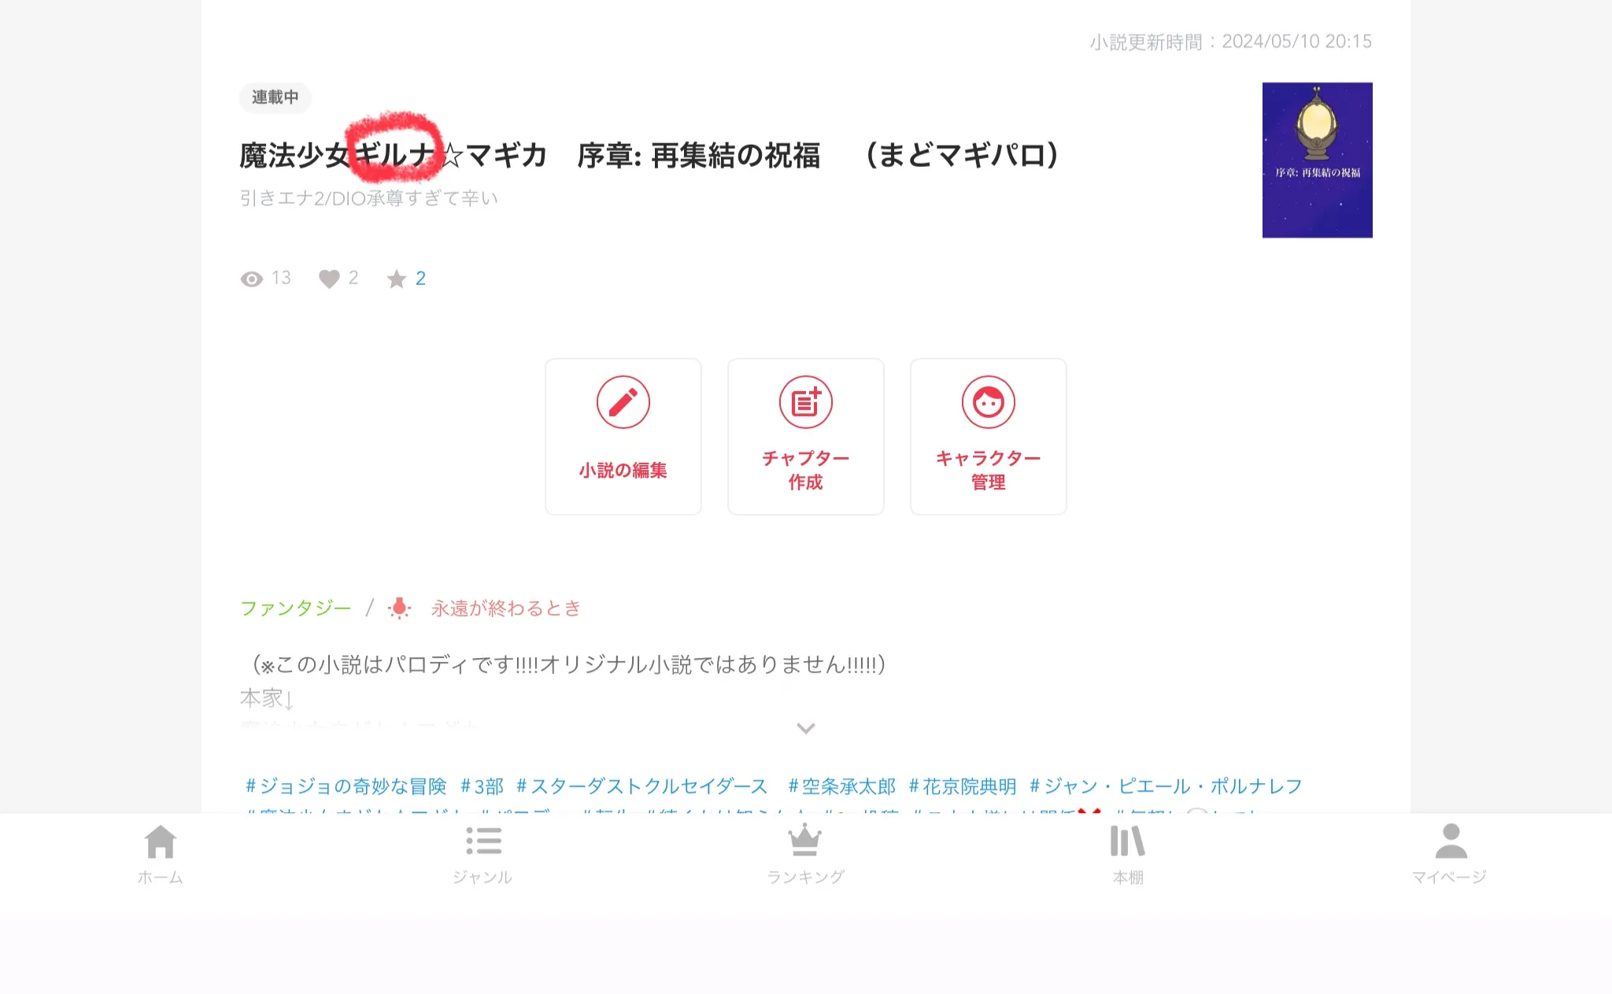Click the キャラクター管理 face icon

(988, 402)
